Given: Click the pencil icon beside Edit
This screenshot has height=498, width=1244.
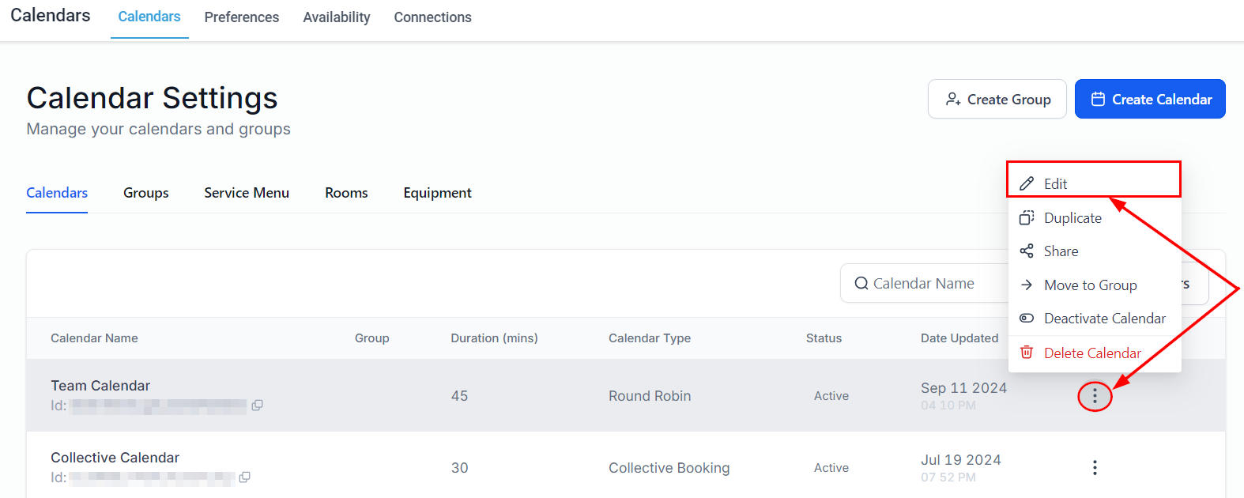Looking at the screenshot, I should [1027, 183].
